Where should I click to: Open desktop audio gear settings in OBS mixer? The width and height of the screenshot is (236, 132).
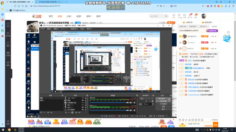pyautogui.click(x=134, y=103)
